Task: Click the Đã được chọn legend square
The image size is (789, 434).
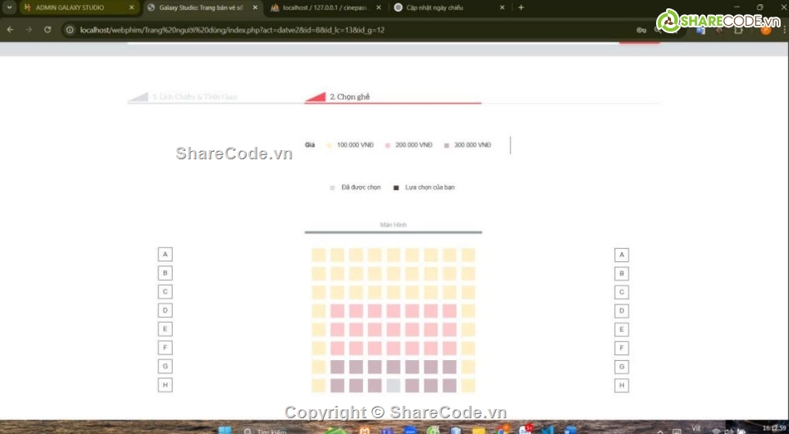Action: pos(332,188)
